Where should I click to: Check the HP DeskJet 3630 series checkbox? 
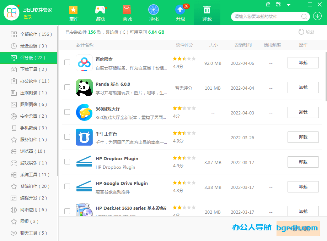point(67,211)
